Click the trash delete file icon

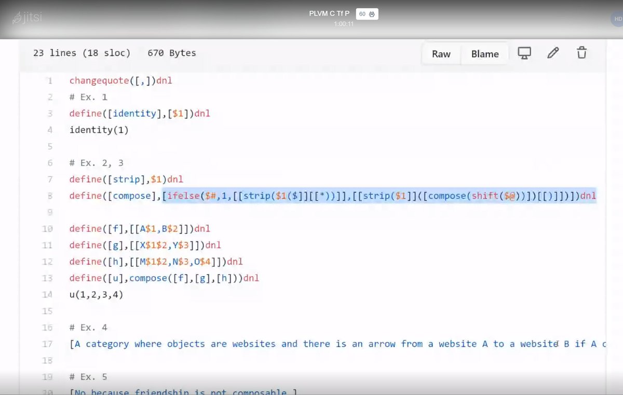point(581,52)
